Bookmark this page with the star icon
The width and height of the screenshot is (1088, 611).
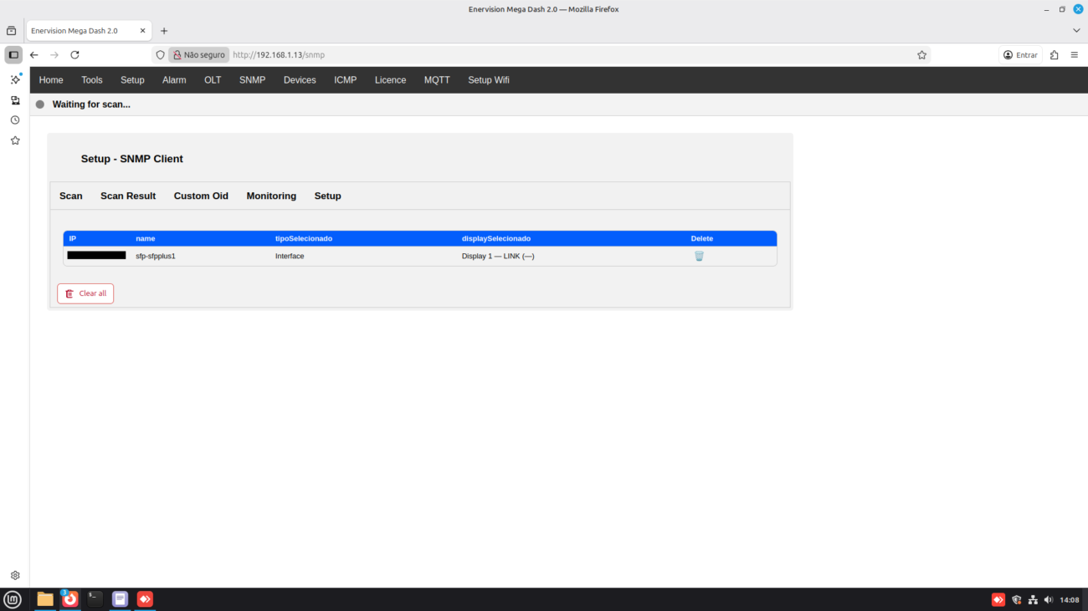coord(921,55)
